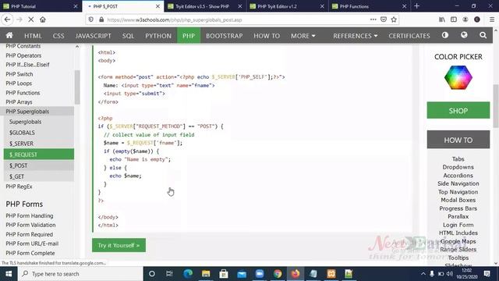Screen dimensions: 499x281
Task: Close the PHP $_POST tab
Action: [x=157, y=6]
